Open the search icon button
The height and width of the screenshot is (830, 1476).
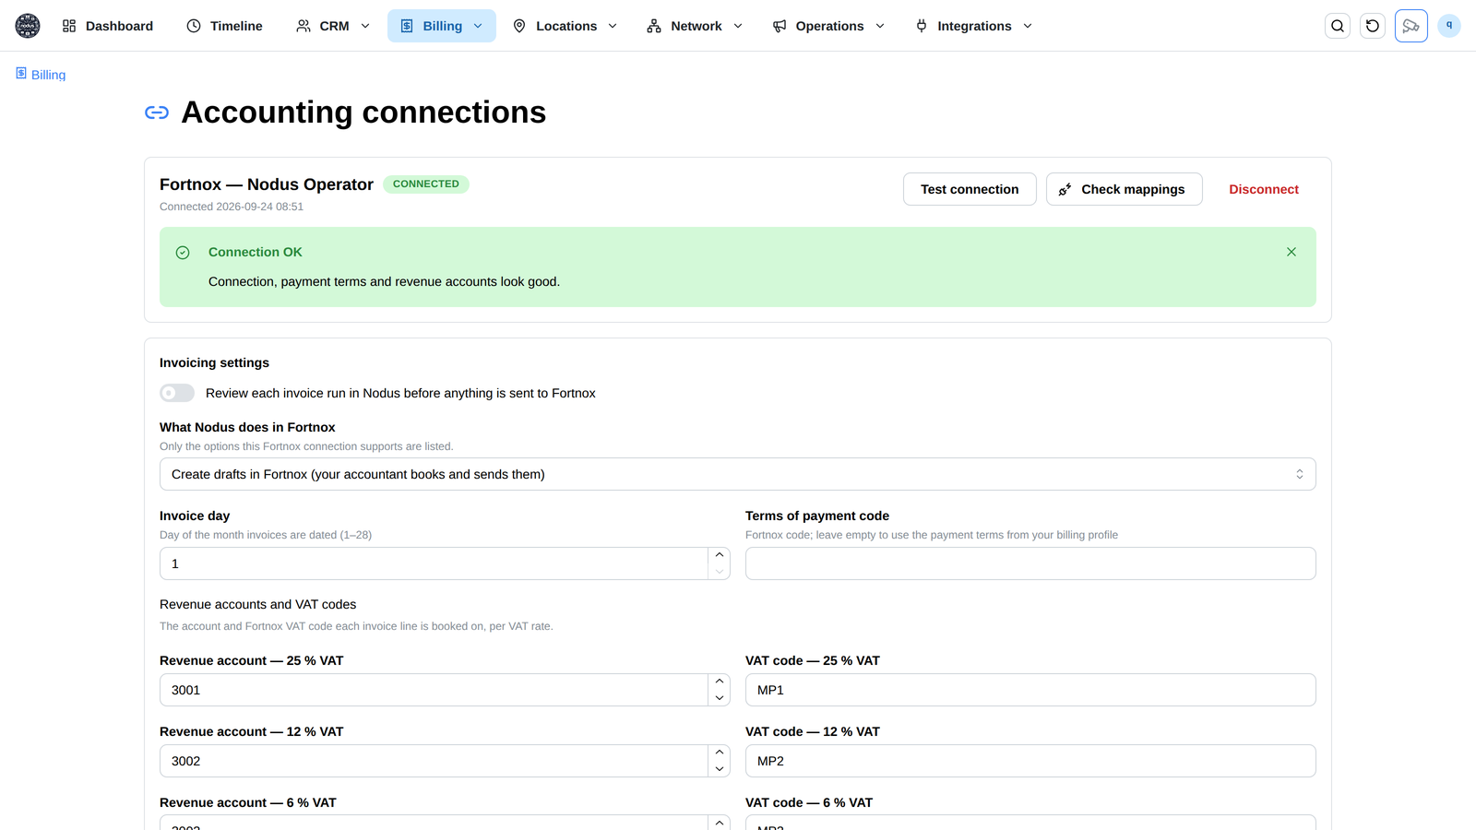point(1338,26)
